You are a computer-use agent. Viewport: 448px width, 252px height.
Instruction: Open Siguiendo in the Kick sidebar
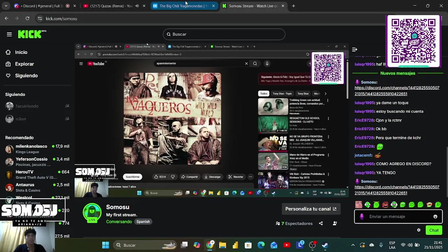click(x=26, y=76)
